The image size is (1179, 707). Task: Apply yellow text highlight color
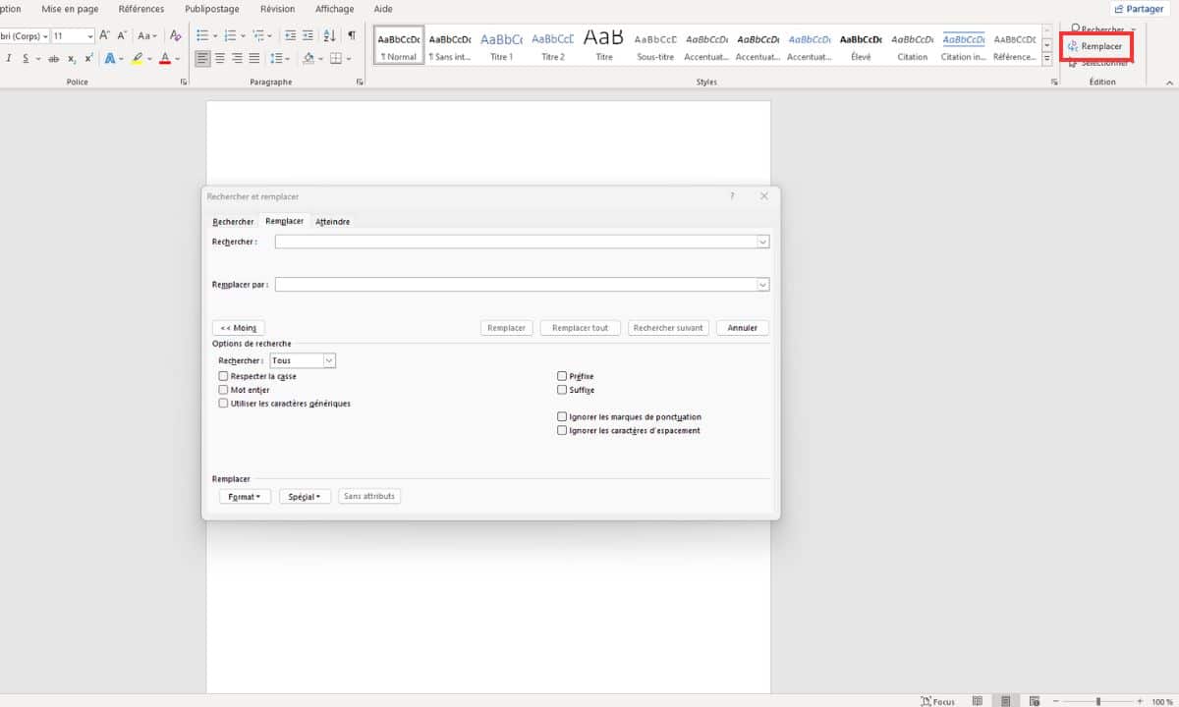coord(138,59)
